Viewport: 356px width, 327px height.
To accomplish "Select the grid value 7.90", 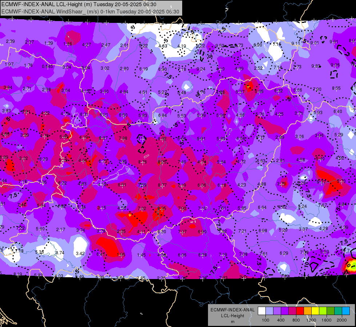I will [x=317, y=89].
